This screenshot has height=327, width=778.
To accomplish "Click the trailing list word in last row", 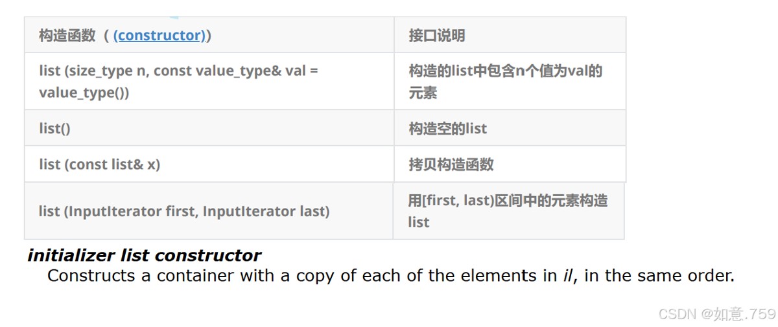I will point(419,222).
